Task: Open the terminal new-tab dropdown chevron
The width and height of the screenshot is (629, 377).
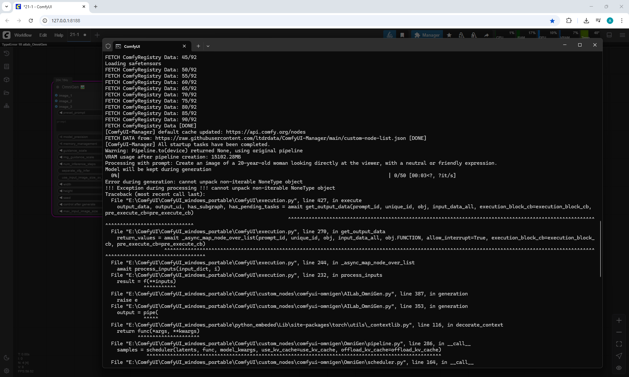Action: pos(208,46)
